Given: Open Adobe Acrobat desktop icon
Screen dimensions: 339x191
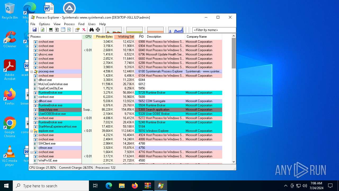Looking at the screenshot, I should coord(10,70).
